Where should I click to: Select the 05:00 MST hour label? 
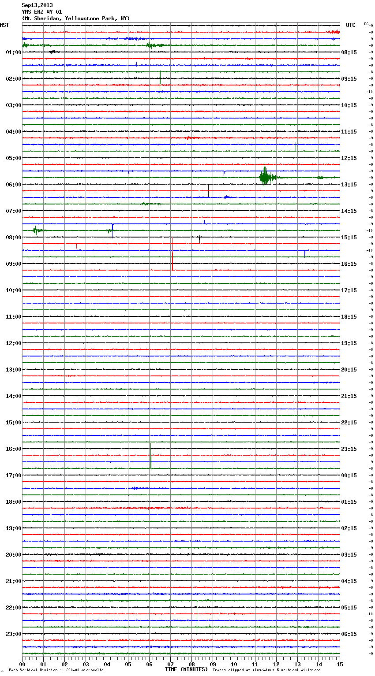point(13,158)
